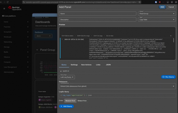Open the Query Type dropdown Loki Log Query
Image resolution: width=178 pixels, height=113 pixels.
coord(67,77)
